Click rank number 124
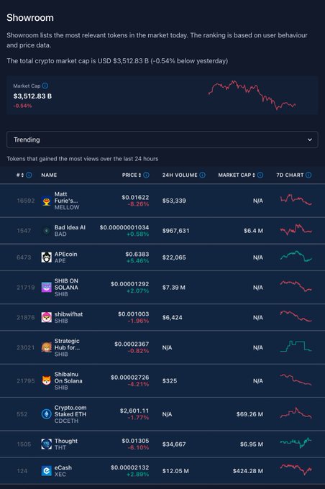Screen dimensions: 325x489 (22, 471)
